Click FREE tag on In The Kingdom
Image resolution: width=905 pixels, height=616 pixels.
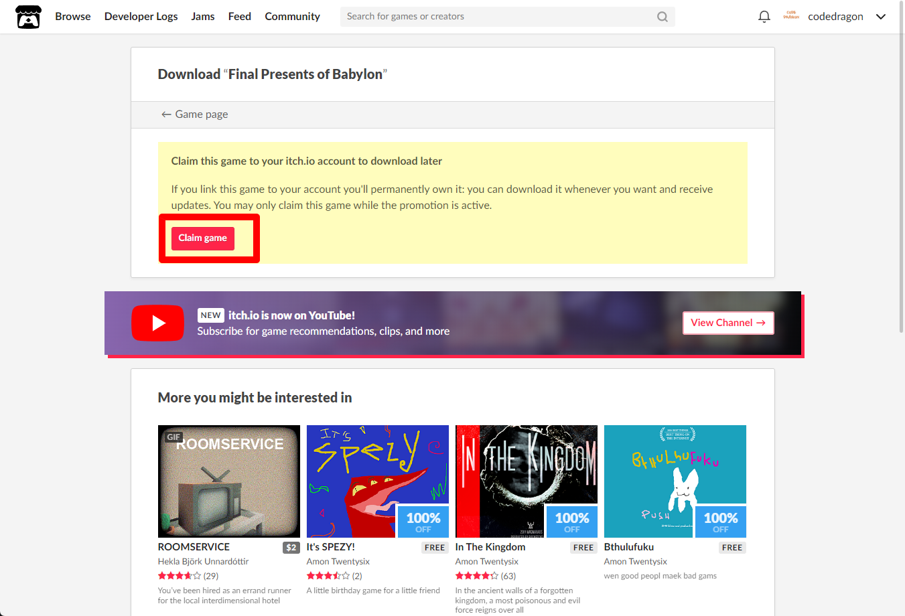coord(583,548)
